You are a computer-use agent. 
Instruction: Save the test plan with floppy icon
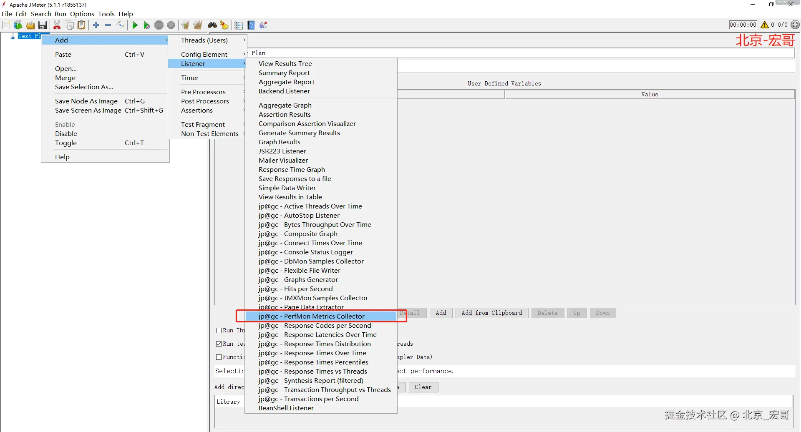(x=43, y=25)
